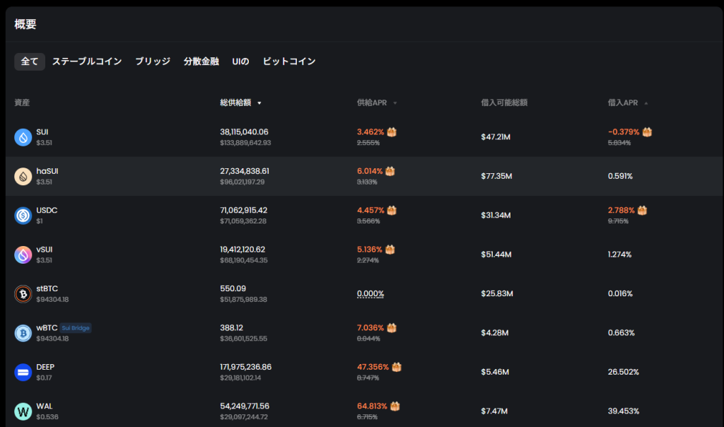
Task: Click stBTC 0.000% supply APR
Action: (370, 293)
